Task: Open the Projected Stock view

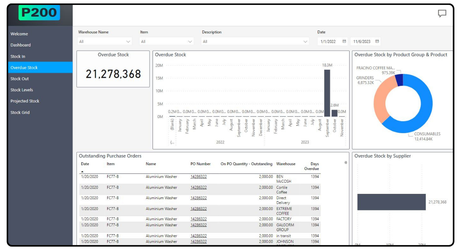Action: click(25, 101)
